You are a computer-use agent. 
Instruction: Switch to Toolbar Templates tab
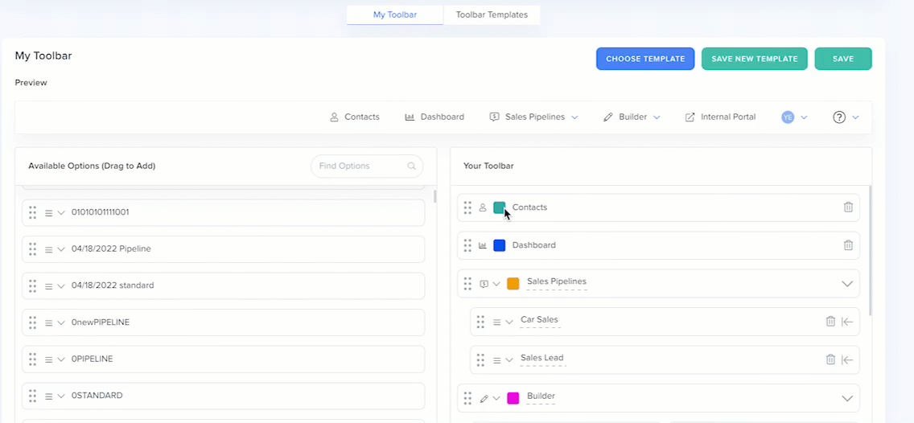click(x=492, y=14)
